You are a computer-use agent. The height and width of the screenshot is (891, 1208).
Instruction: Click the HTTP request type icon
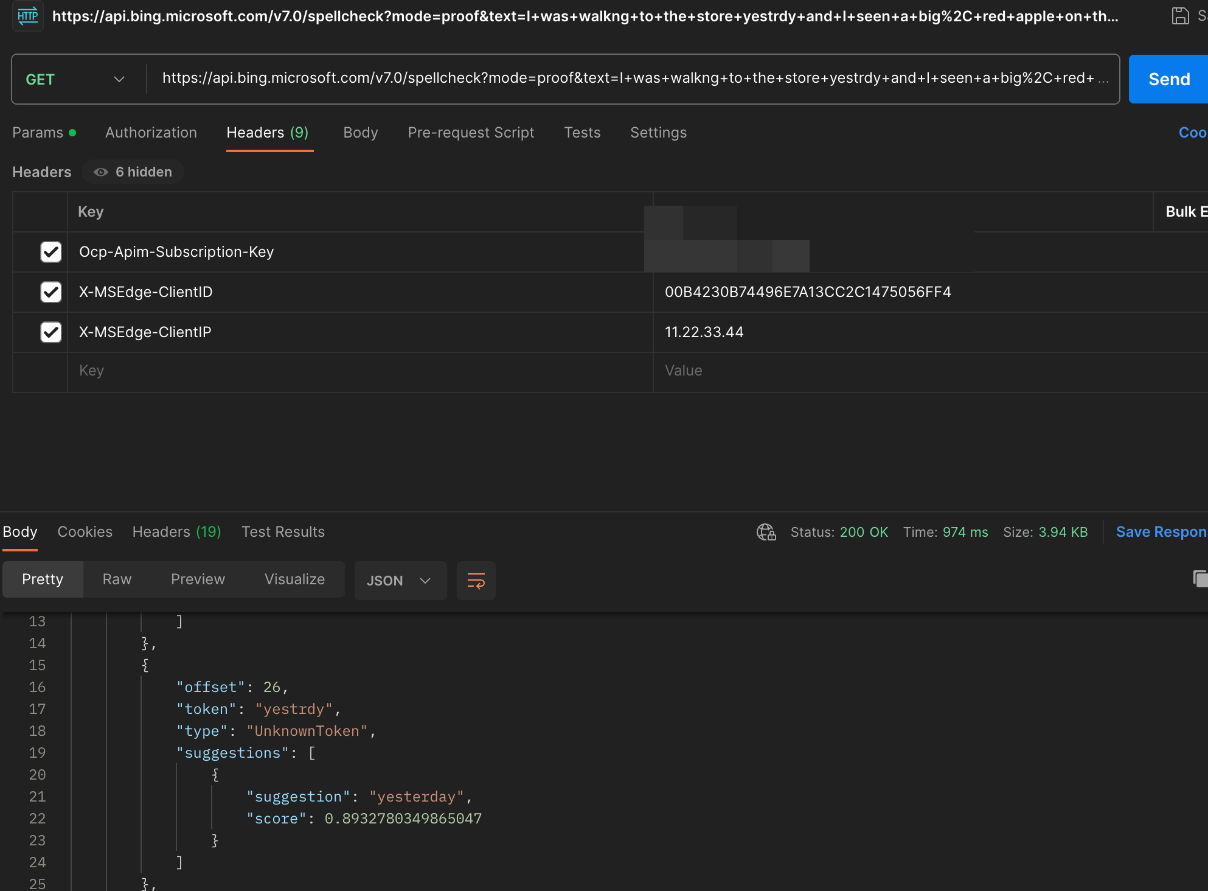(x=27, y=16)
